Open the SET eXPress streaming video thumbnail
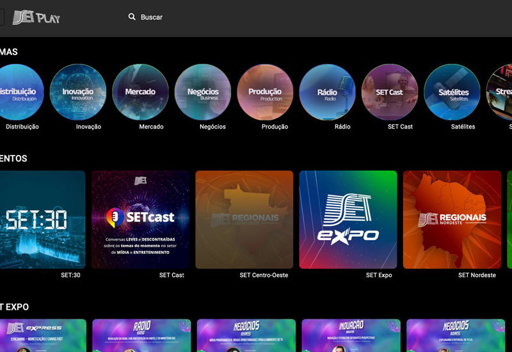The height and width of the screenshot is (352, 512). coord(43,335)
